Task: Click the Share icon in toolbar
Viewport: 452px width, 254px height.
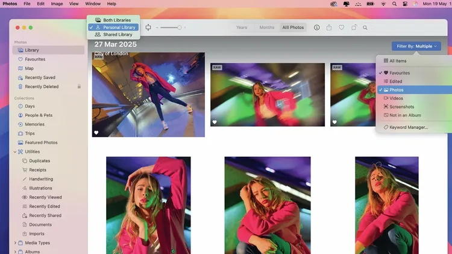Action: pyautogui.click(x=329, y=28)
